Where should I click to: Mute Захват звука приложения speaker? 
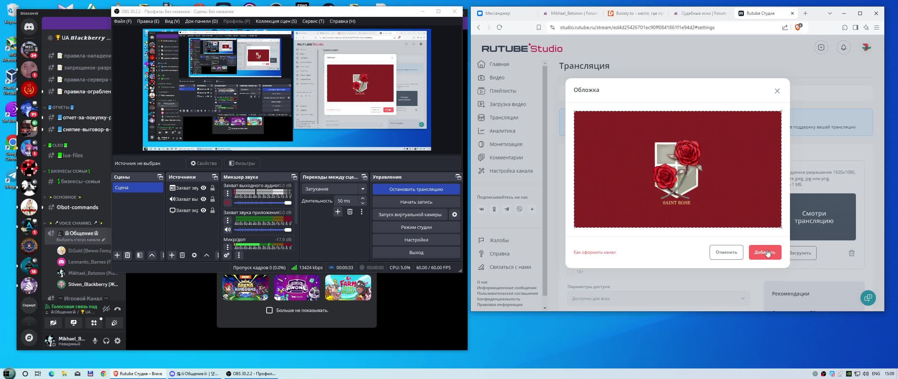tap(228, 230)
